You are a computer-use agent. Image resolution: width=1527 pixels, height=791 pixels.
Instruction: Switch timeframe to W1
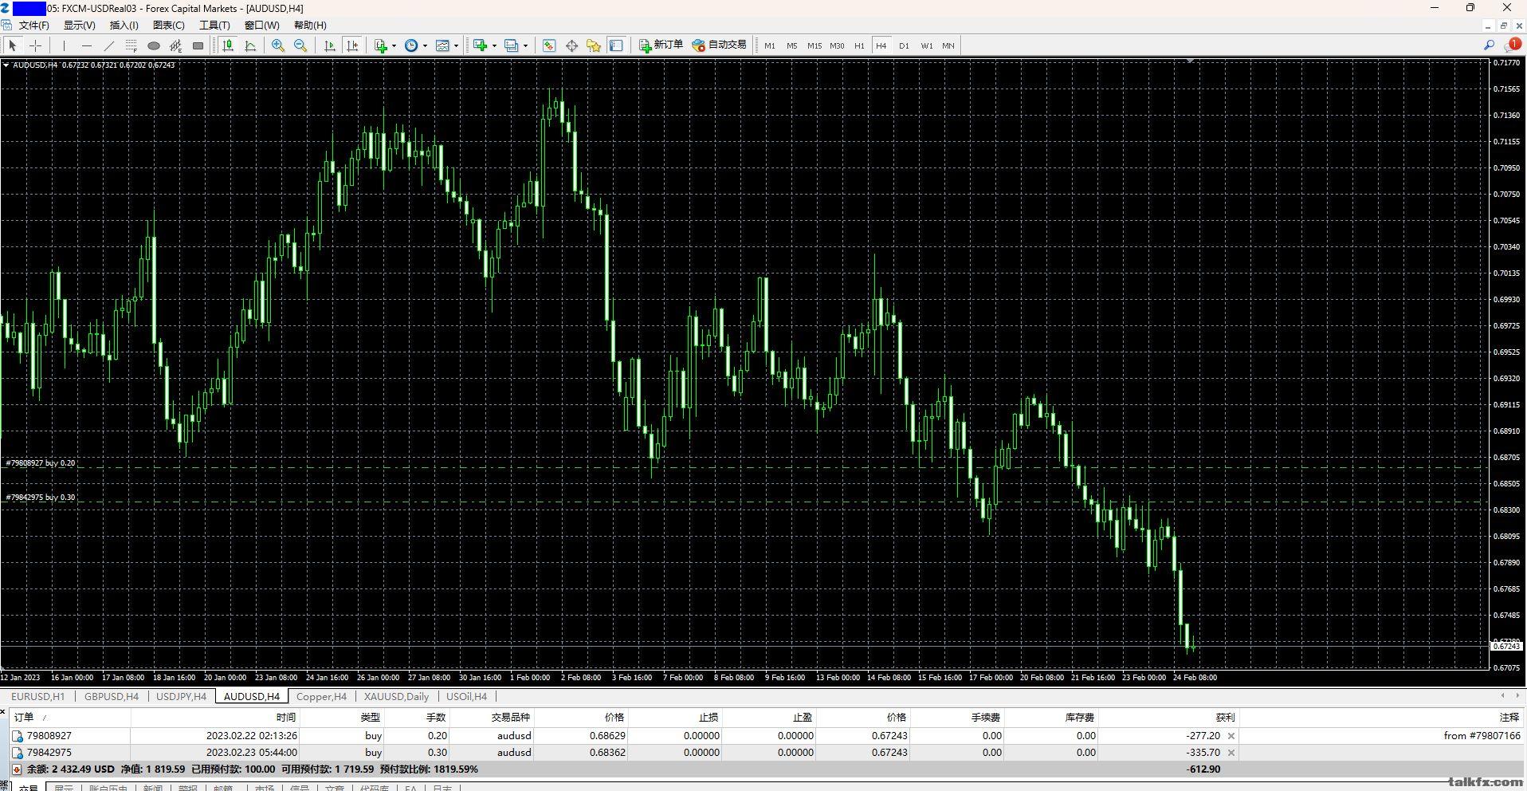(926, 45)
